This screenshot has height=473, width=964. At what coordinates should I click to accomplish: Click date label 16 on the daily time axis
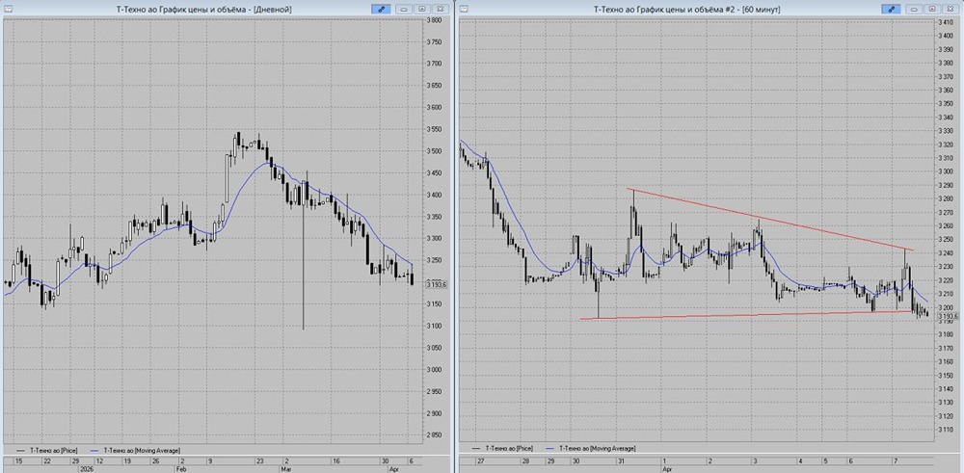point(336,460)
